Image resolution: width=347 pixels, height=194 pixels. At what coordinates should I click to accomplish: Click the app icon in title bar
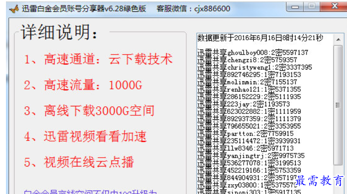pos(14,9)
